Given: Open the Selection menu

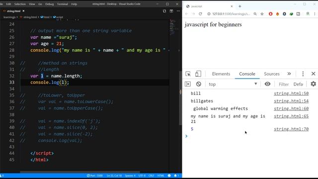Looking at the screenshot, I should [20, 4].
